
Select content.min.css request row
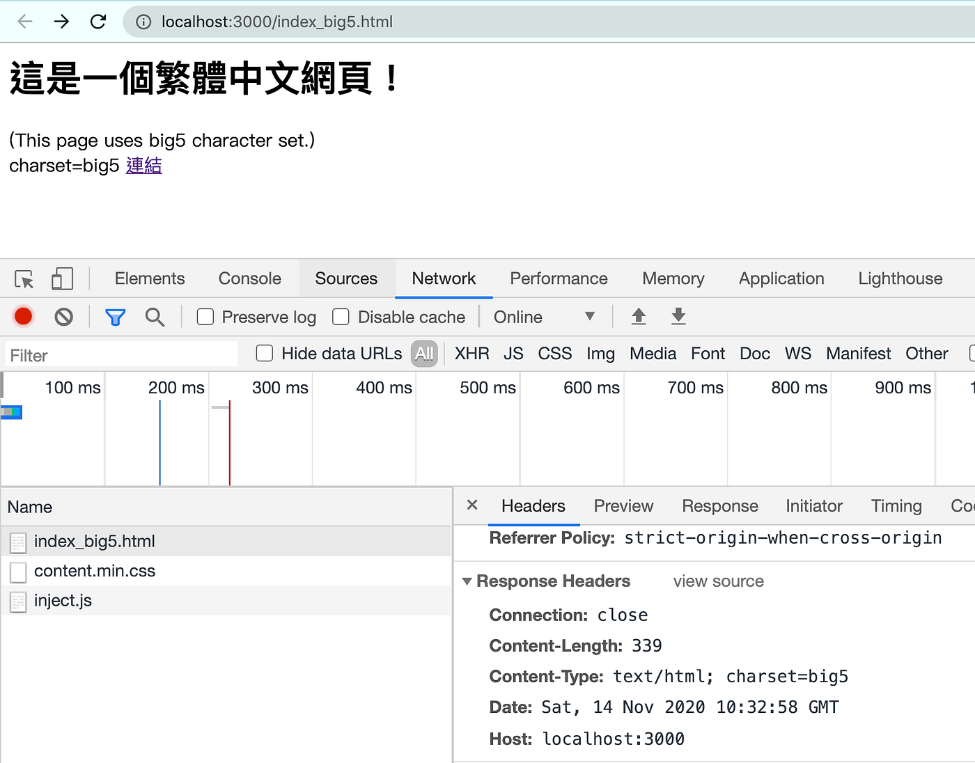[x=226, y=572]
